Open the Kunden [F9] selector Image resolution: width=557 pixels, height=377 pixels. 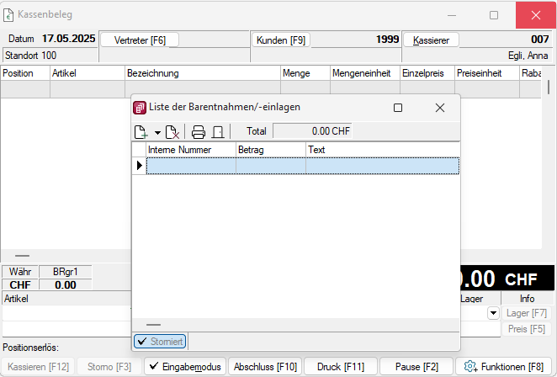pyautogui.click(x=281, y=40)
